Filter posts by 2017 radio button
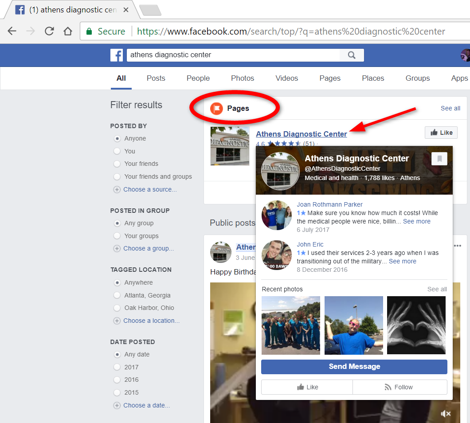 (x=117, y=367)
